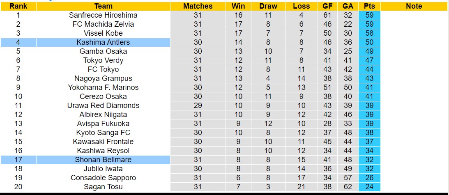Click the Rank column header
This screenshot has width=449, height=195.
(18, 6)
